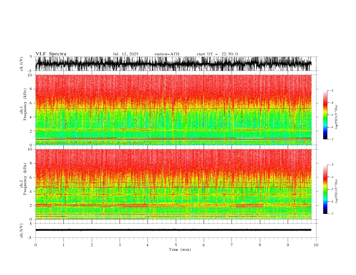The height and width of the screenshot is (275, 356).
Task: Click the "2" kHz tick on ch.1 frequency axis
Action: (x=31, y=131)
